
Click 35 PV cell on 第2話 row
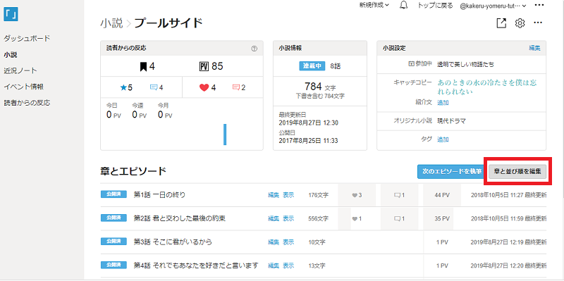[442, 218]
